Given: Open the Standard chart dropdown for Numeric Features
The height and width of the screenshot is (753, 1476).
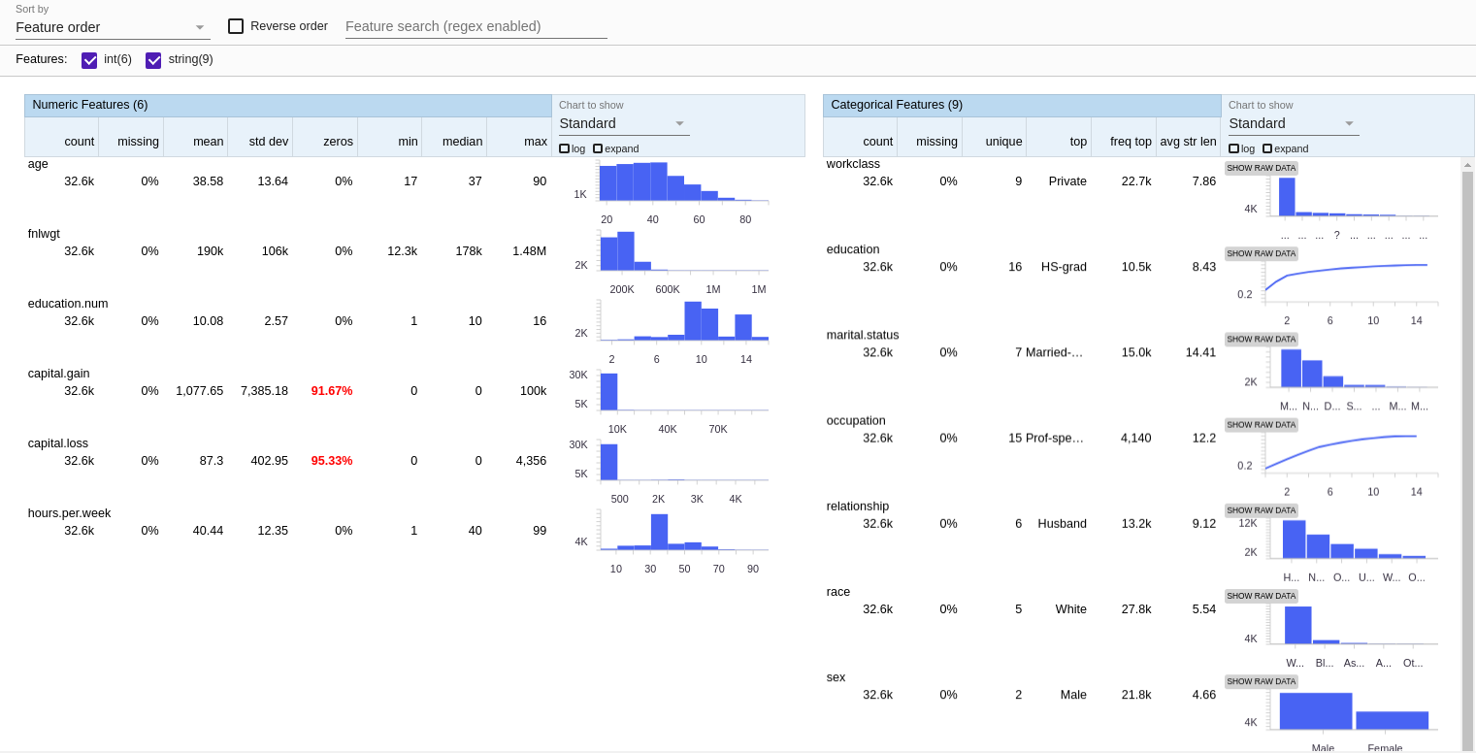Looking at the screenshot, I should click(621, 123).
